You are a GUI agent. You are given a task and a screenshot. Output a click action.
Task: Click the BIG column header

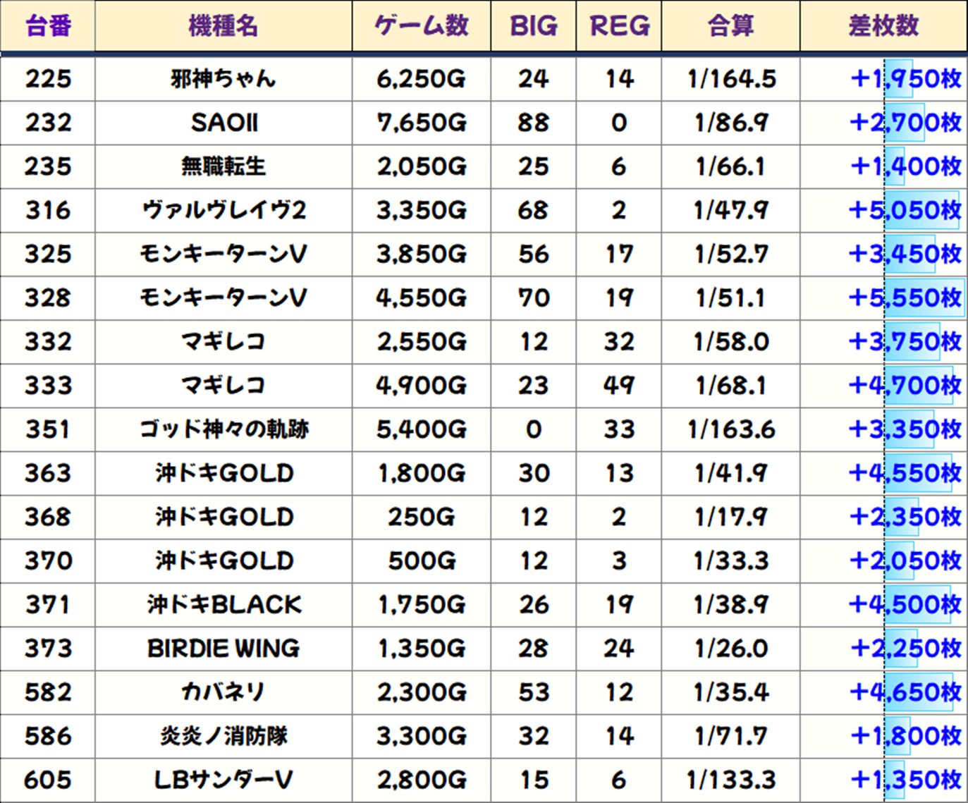[534, 26]
